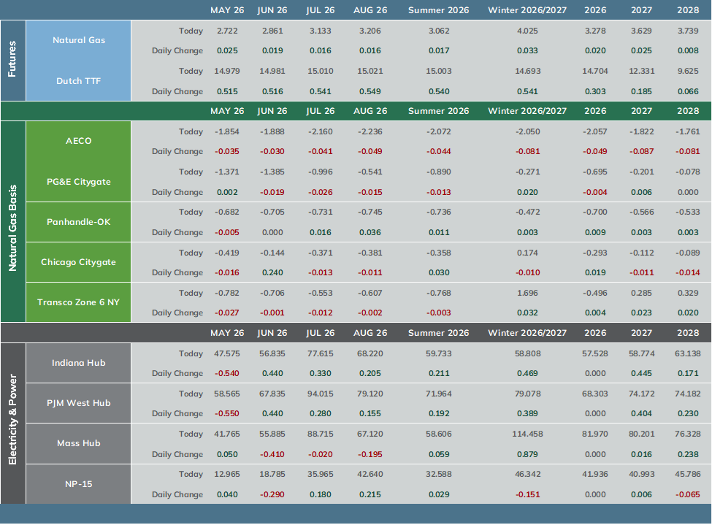Image resolution: width=712 pixels, height=525 pixels.
Task: Select Mass Hub winter value 114.458
Action: click(527, 434)
